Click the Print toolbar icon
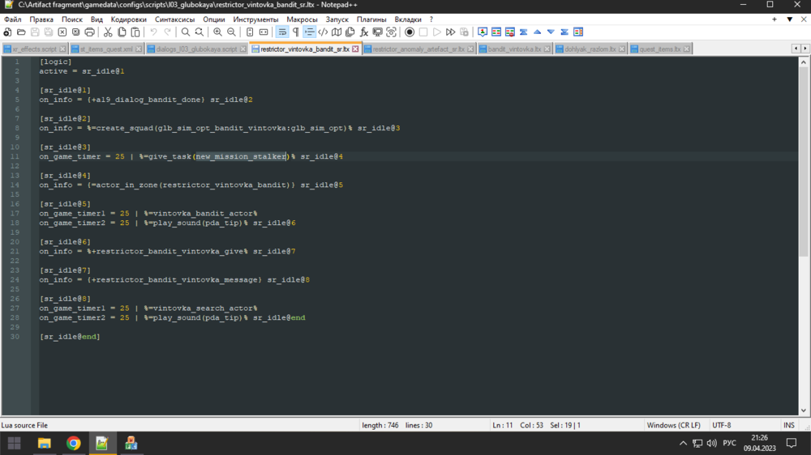 (89, 32)
